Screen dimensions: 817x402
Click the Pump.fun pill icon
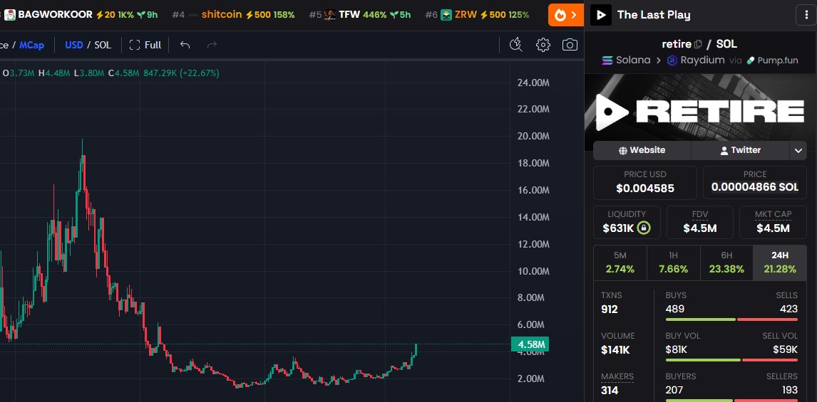click(750, 60)
